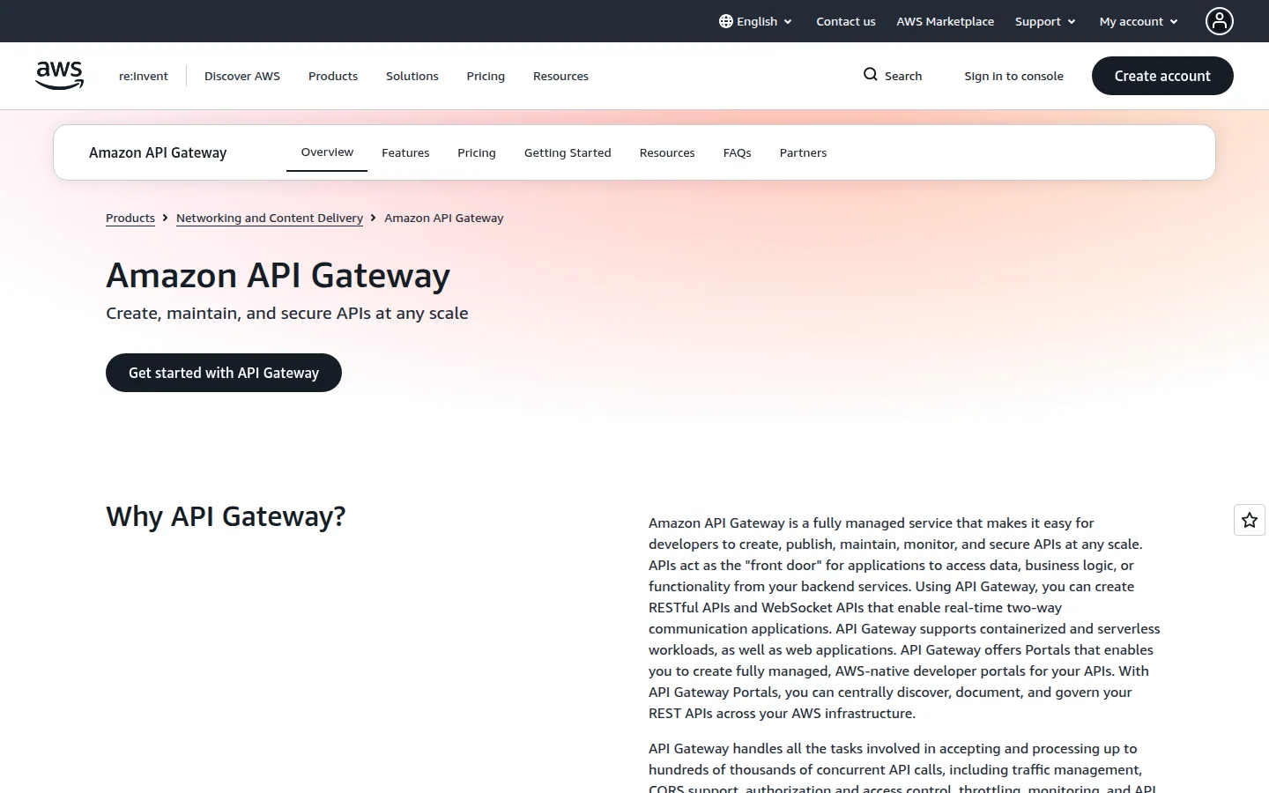Click Sign in to console
Image resolution: width=1269 pixels, height=793 pixels.
click(x=1013, y=76)
